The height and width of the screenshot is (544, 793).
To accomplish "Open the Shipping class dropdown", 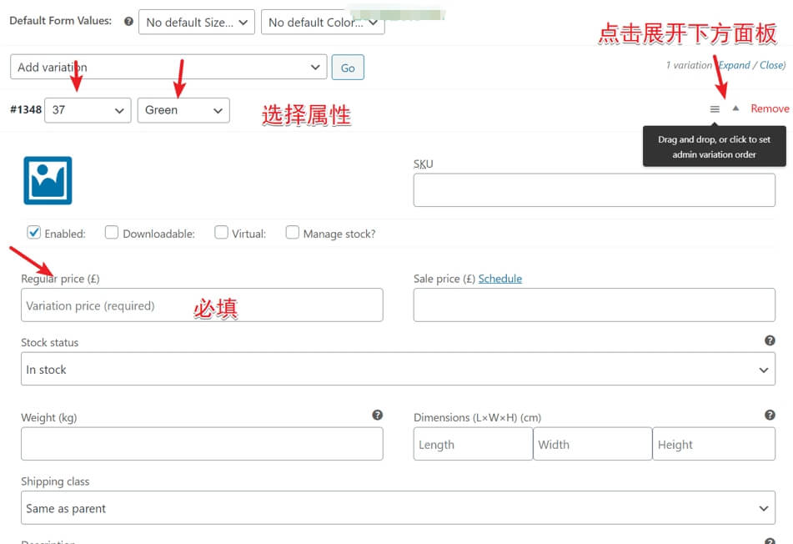I will (398, 508).
